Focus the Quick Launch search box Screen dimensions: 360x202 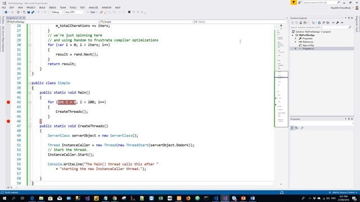321,2
